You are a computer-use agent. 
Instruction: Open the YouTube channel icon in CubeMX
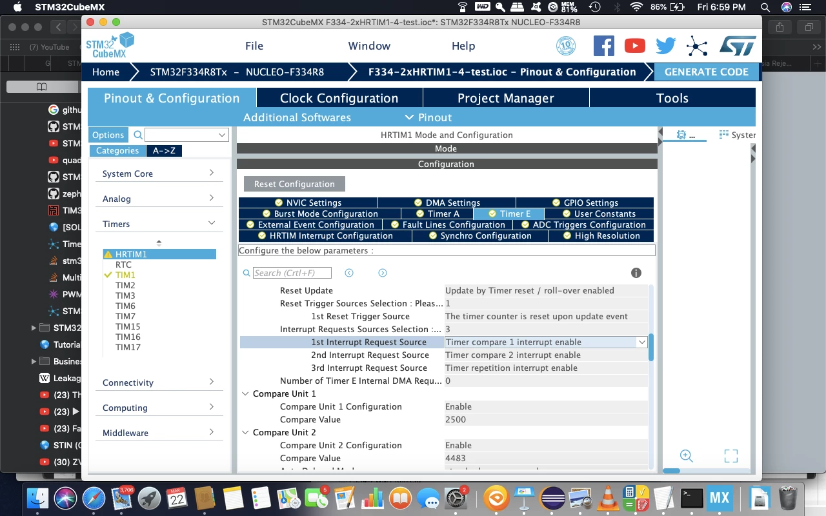point(635,46)
